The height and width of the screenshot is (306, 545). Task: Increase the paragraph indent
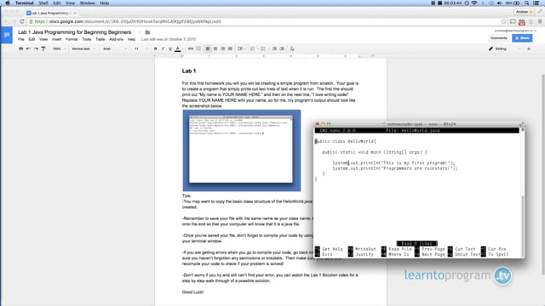pyautogui.click(x=282, y=49)
